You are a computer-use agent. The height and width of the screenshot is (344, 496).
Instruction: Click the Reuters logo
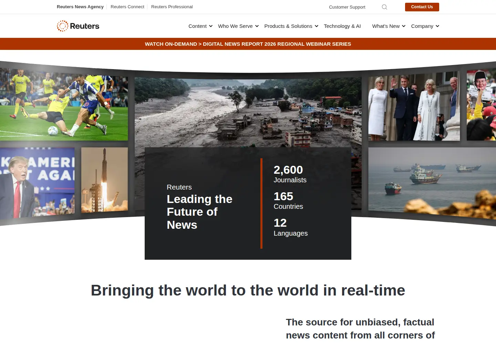[78, 26]
